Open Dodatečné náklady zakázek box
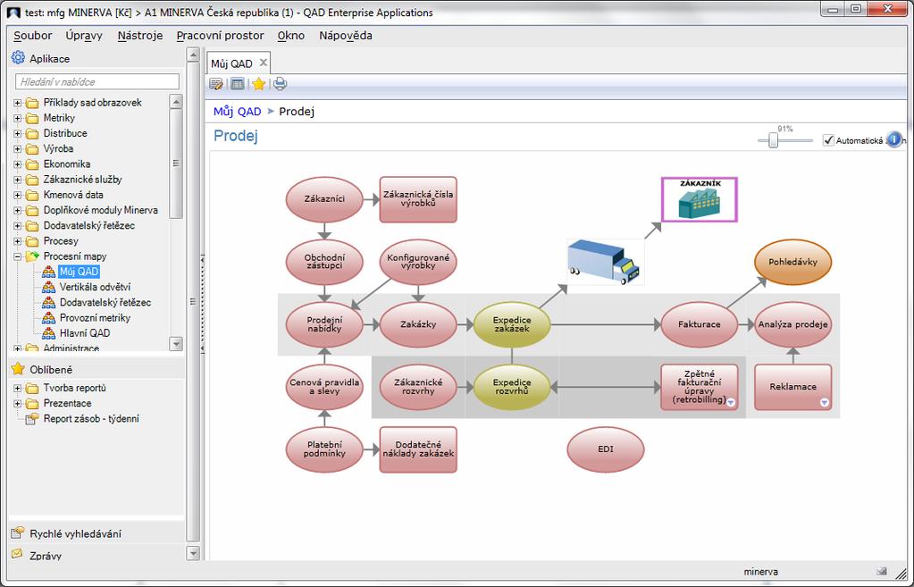This screenshot has height=587, width=914. [418, 449]
